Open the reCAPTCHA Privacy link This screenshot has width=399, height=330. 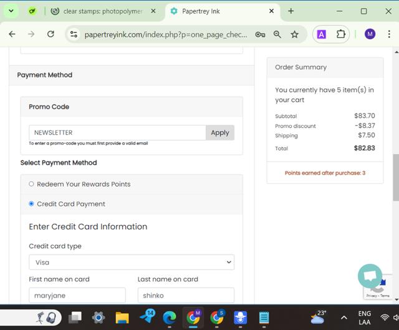(x=372, y=296)
